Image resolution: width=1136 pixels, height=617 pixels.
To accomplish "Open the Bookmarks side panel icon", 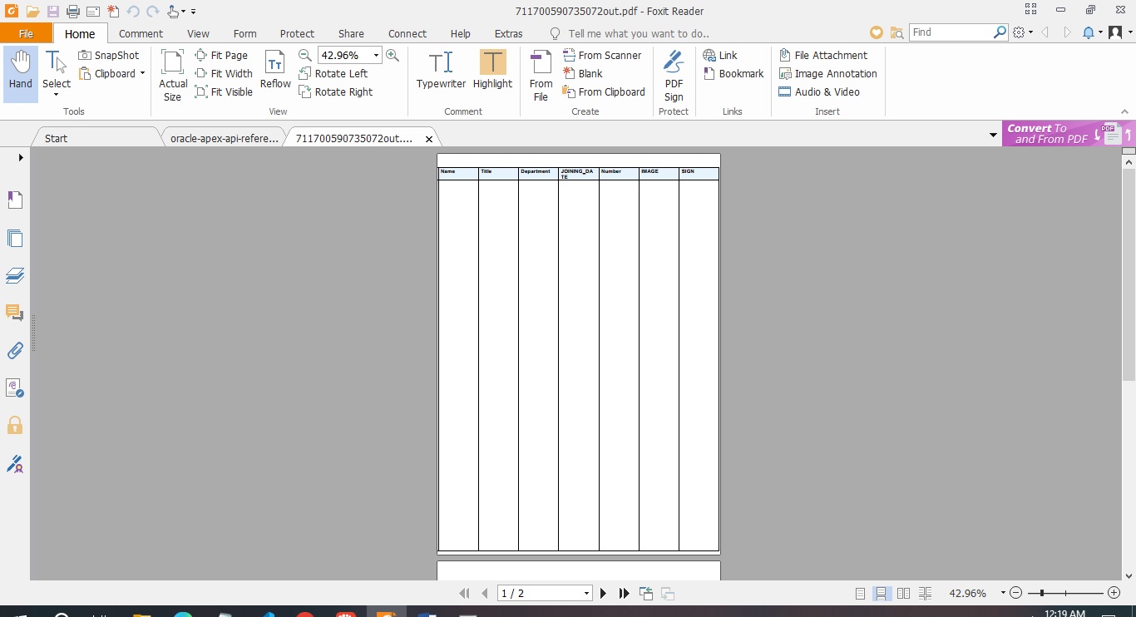I will pos(15,200).
